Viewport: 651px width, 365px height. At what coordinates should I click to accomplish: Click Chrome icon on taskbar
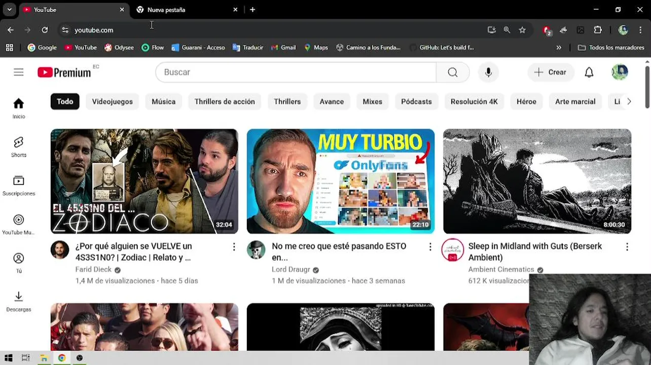click(61, 358)
